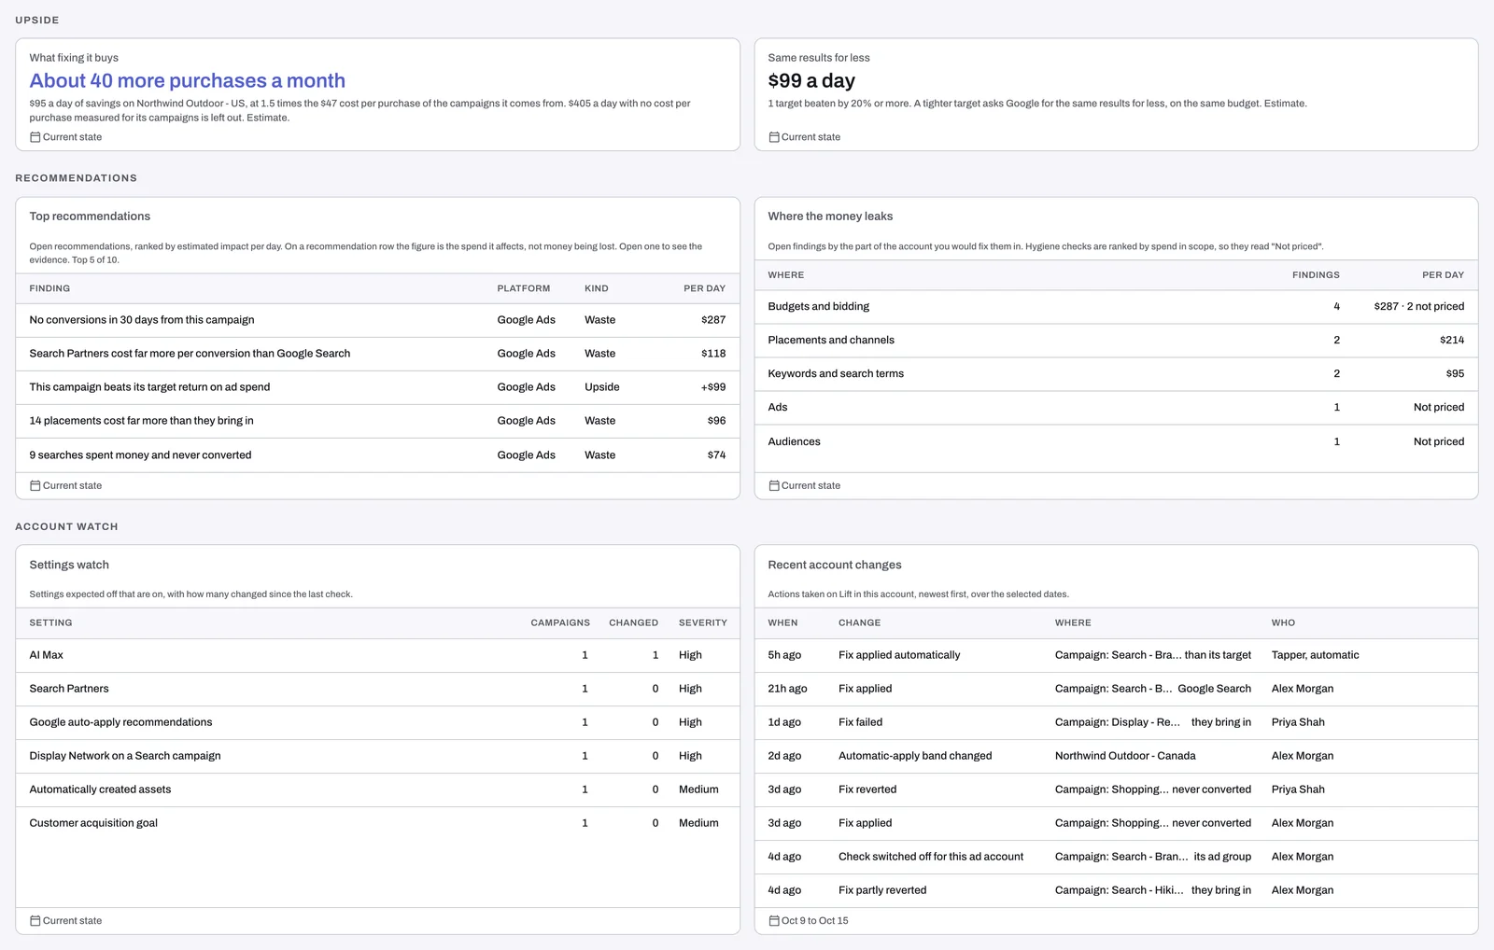Click the FINDING column header
Screen dimensions: 1494x950
49,288
